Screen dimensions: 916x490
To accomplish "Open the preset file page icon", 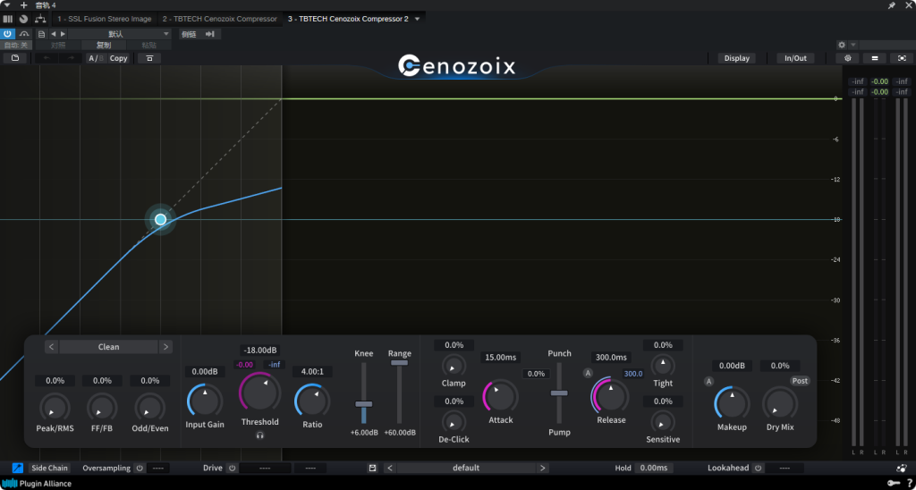I will click(41, 34).
